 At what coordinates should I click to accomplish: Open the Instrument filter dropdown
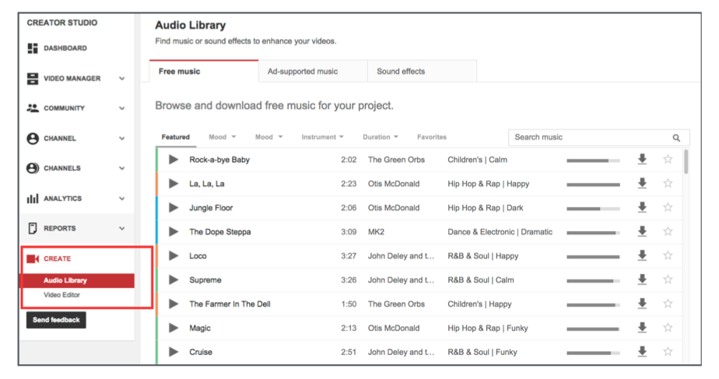(322, 137)
